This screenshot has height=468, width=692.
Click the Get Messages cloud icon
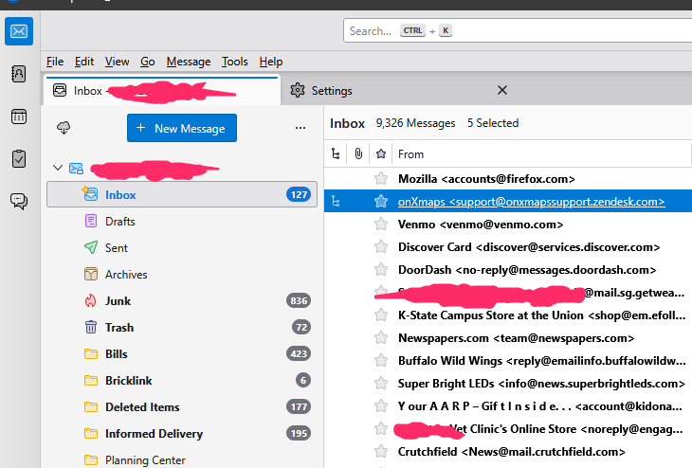click(64, 128)
